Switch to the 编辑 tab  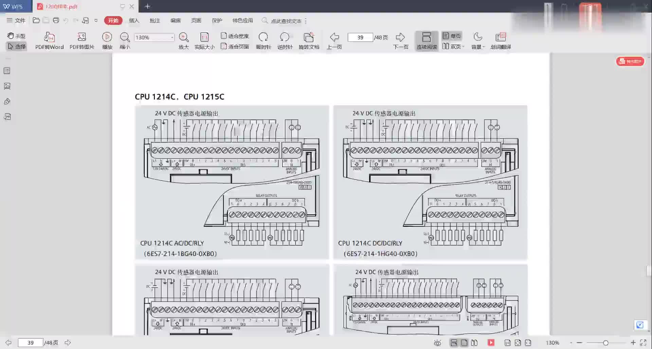pos(176,20)
